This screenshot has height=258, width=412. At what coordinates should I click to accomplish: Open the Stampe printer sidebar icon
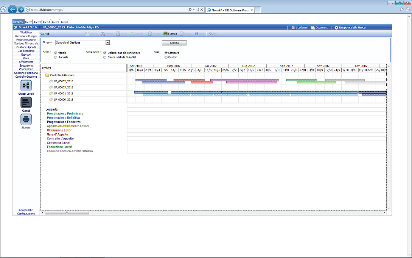click(26, 119)
